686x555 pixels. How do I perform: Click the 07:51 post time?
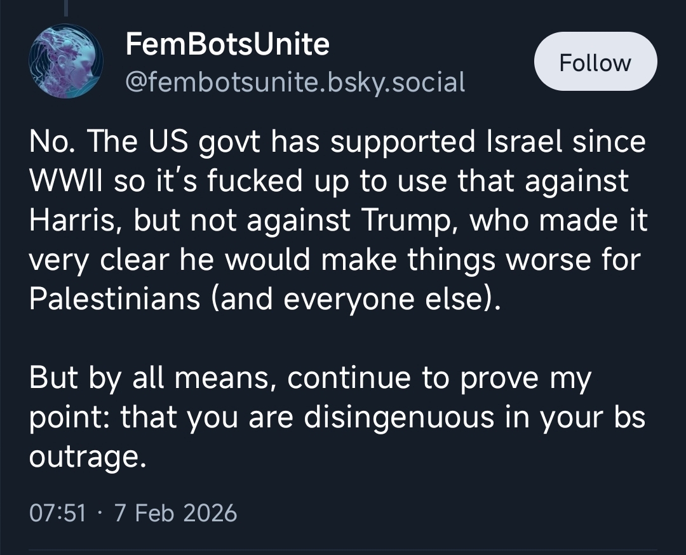pyautogui.click(x=57, y=512)
